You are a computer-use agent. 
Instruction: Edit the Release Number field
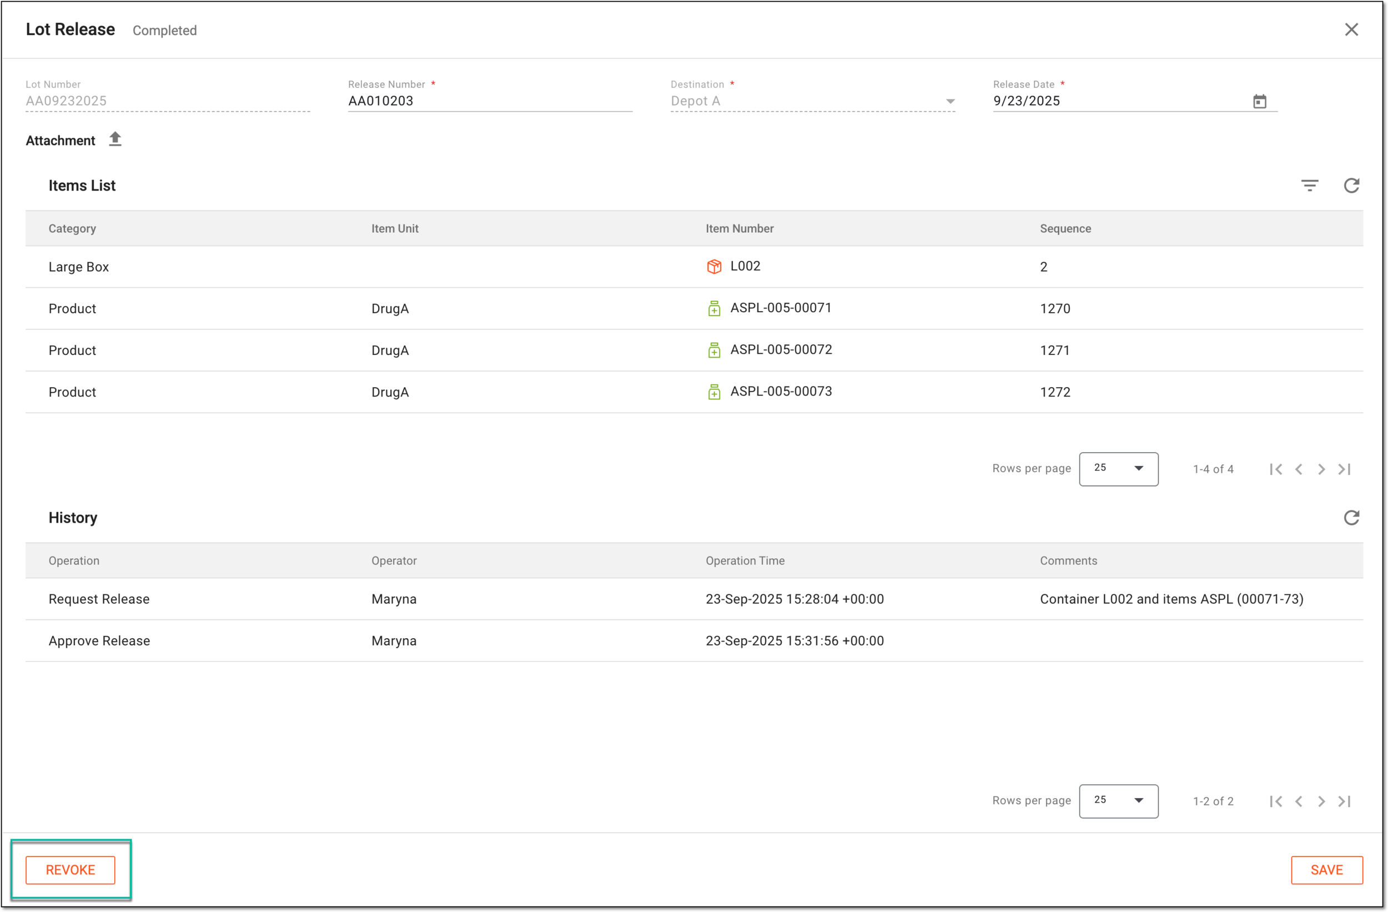[490, 101]
